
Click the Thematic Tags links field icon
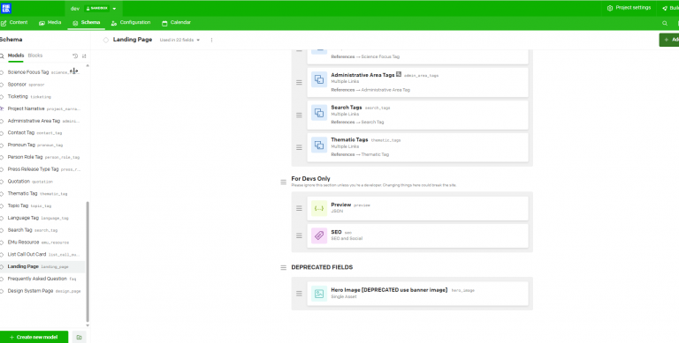[x=319, y=145]
